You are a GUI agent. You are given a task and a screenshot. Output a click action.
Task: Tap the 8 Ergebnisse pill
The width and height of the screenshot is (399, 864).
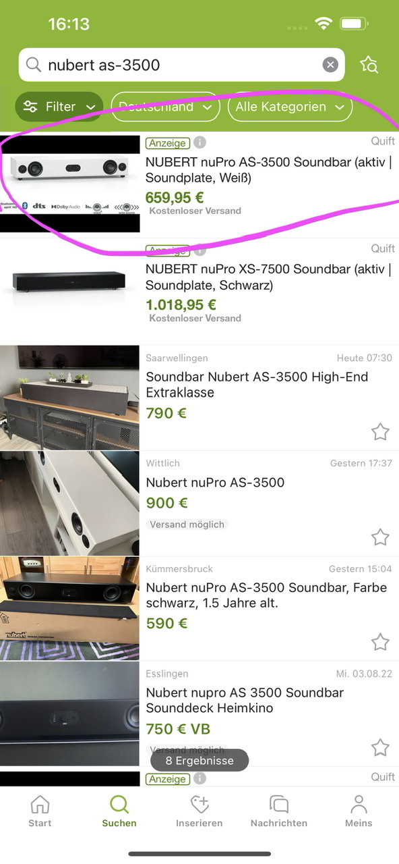199,761
